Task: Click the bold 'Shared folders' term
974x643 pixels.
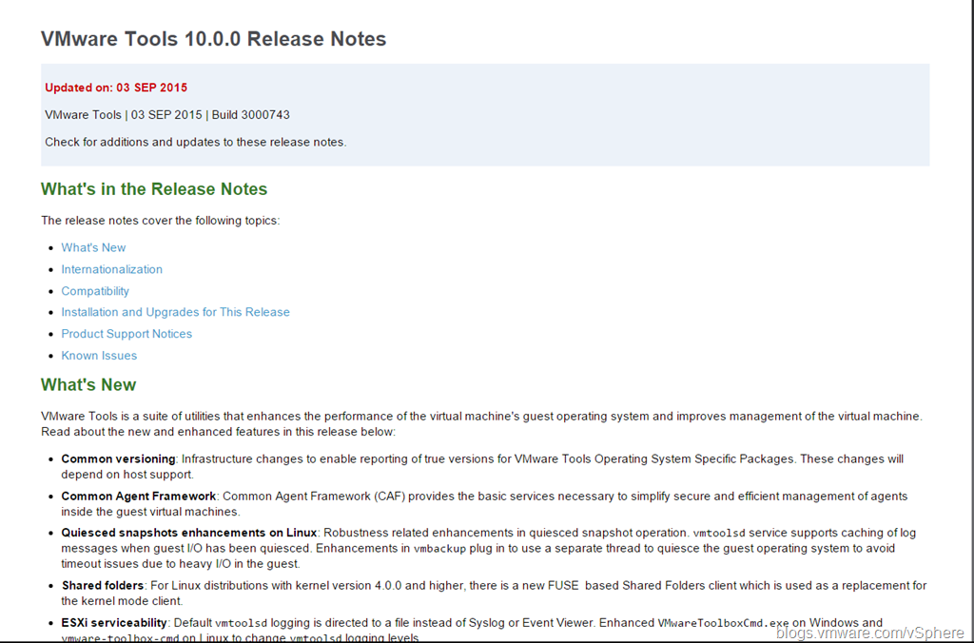Action: pyautogui.click(x=103, y=586)
